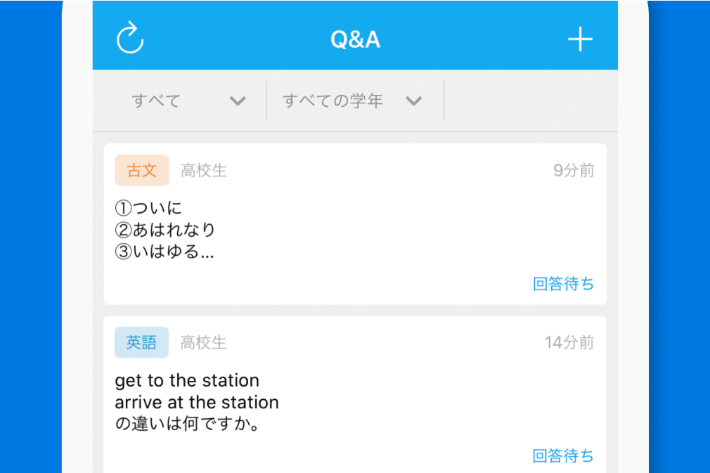Expand the すべての学年 grade filter
Image resolution: width=710 pixels, height=473 pixels.
tap(333, 101)
